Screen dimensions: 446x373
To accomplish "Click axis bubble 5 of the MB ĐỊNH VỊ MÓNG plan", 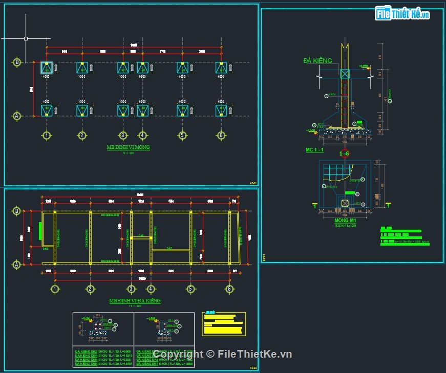I will (x=183, y=135).
